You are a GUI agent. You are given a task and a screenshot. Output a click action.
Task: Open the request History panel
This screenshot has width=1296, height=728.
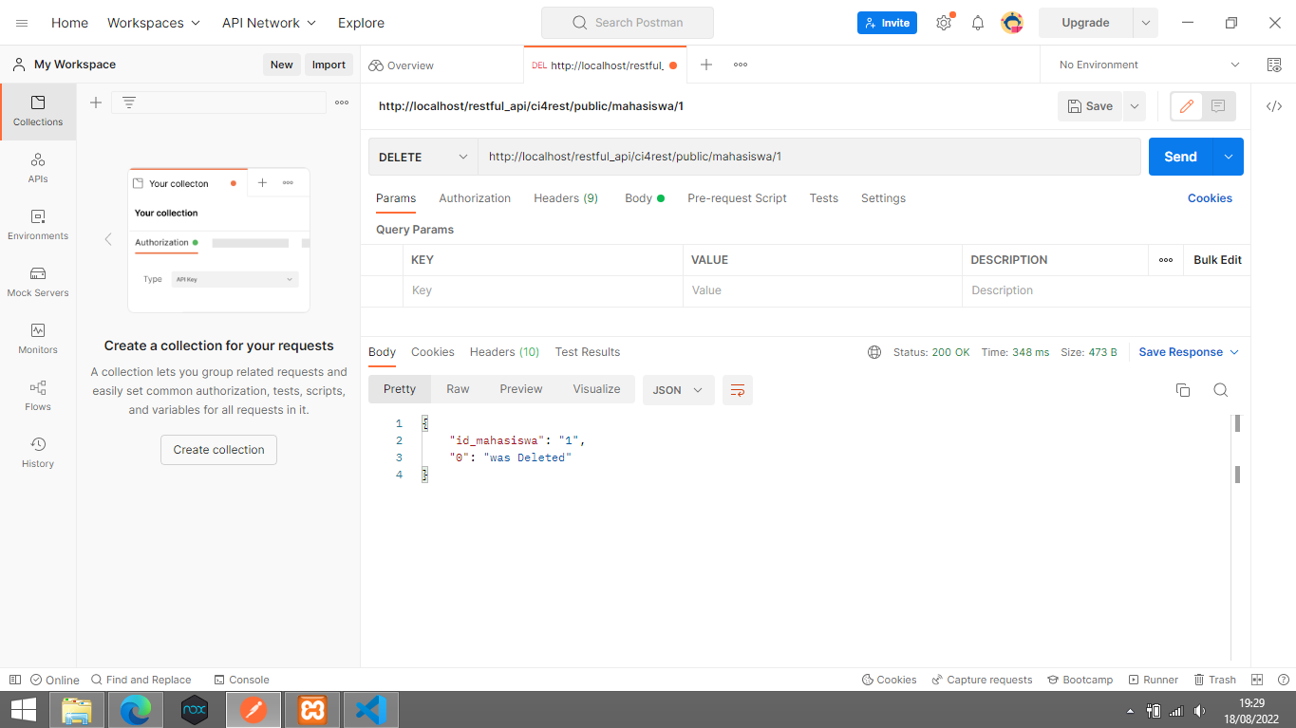pyautogui.click(x=38, y=453)
